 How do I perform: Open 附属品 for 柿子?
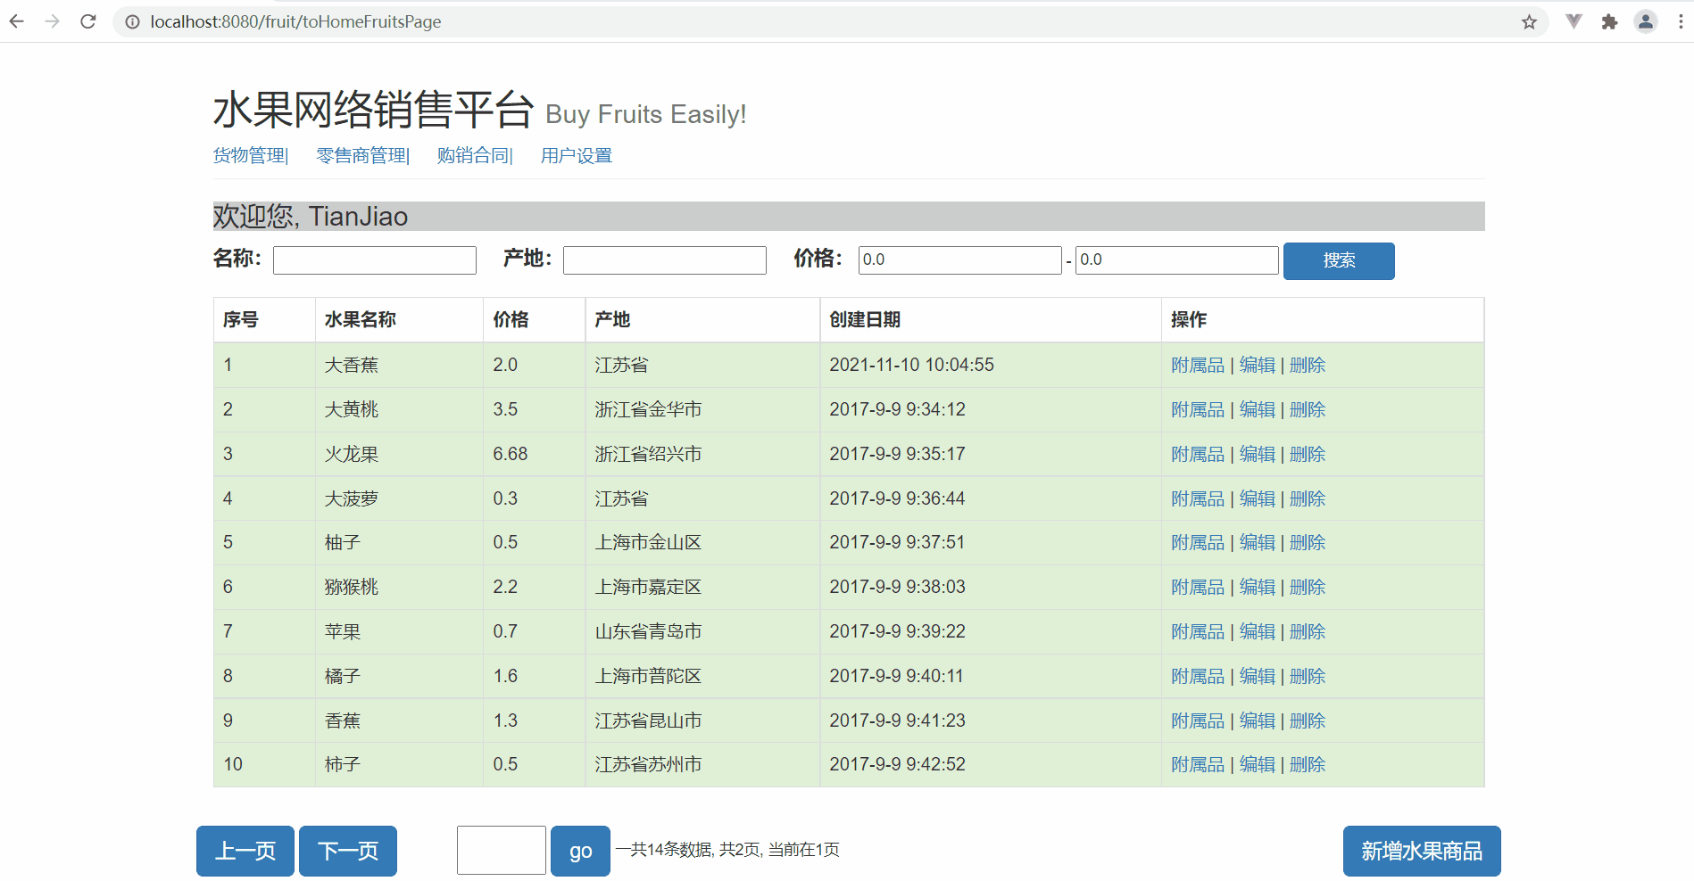coord(1198,764)
